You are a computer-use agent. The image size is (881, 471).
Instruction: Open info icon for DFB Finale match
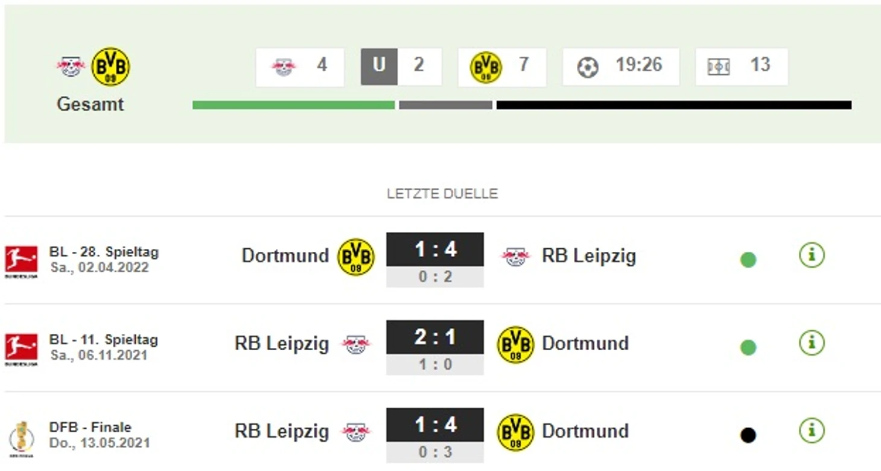[812, 431]
